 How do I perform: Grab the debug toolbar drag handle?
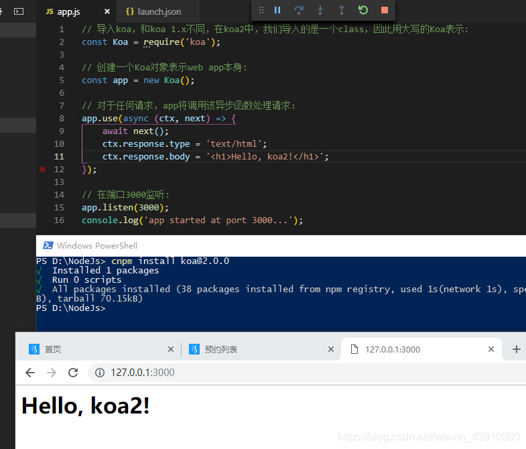261,10
